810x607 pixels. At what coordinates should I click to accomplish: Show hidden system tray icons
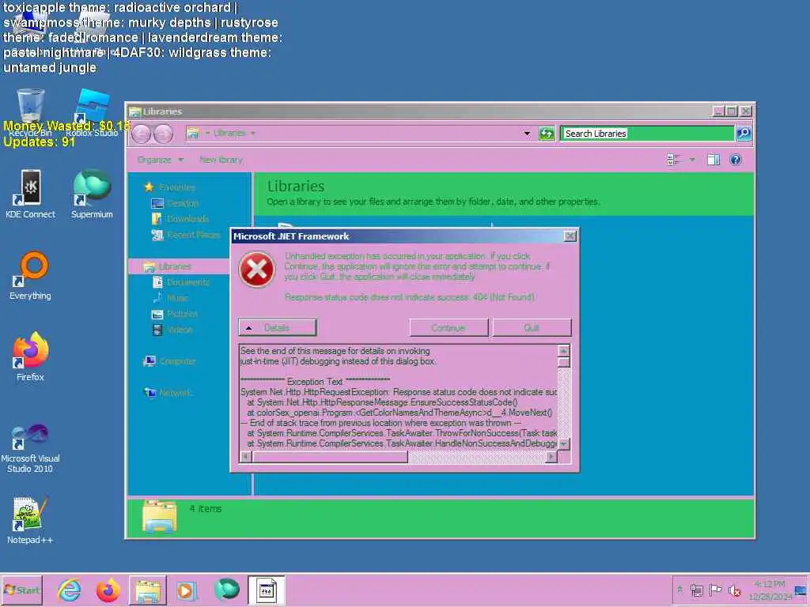[x=679, y=590]
